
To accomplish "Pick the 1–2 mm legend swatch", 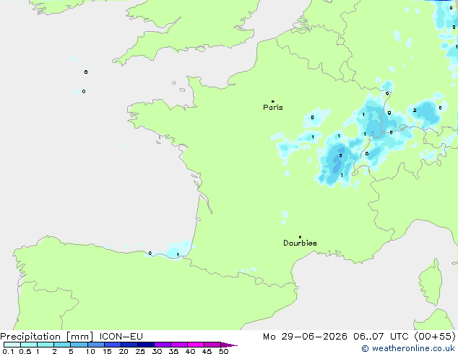I will pos(46,345).
